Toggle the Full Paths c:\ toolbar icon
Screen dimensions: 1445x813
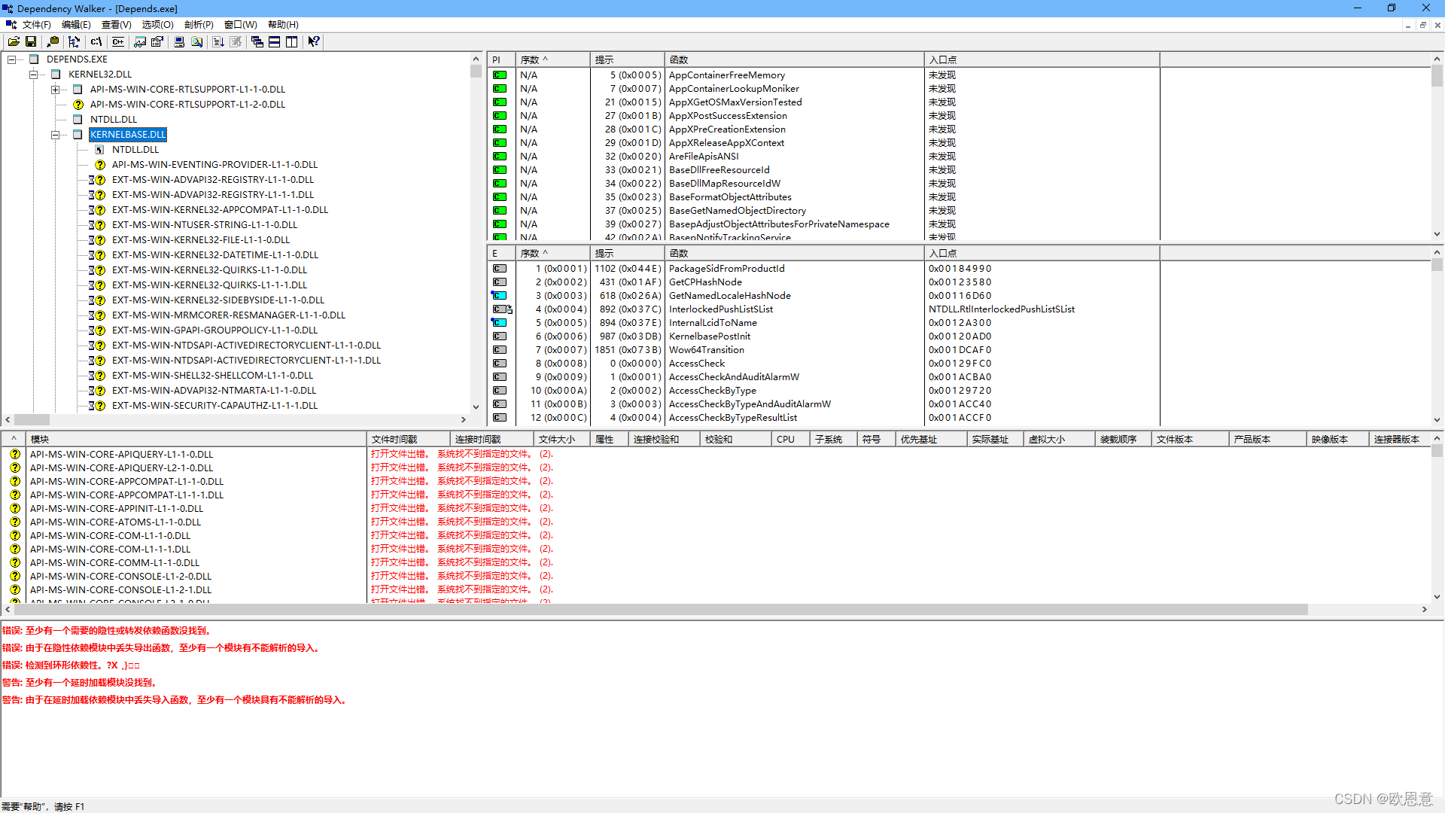pos(96,42)
